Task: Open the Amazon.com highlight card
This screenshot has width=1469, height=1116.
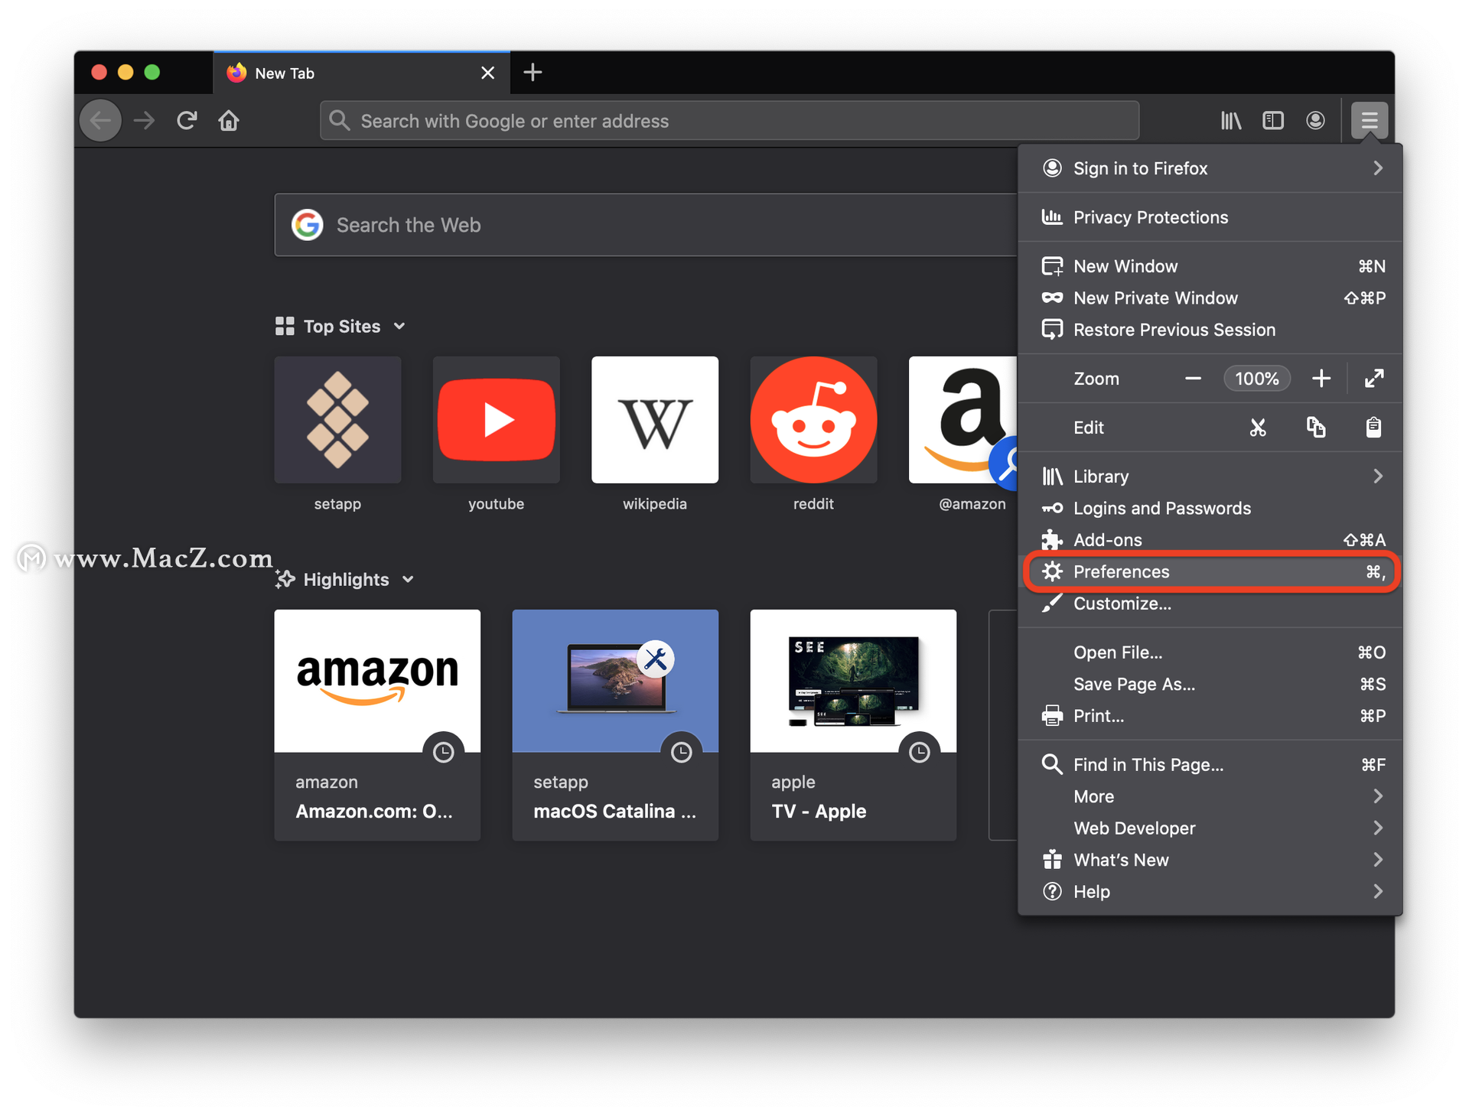Action: point(377,725)
